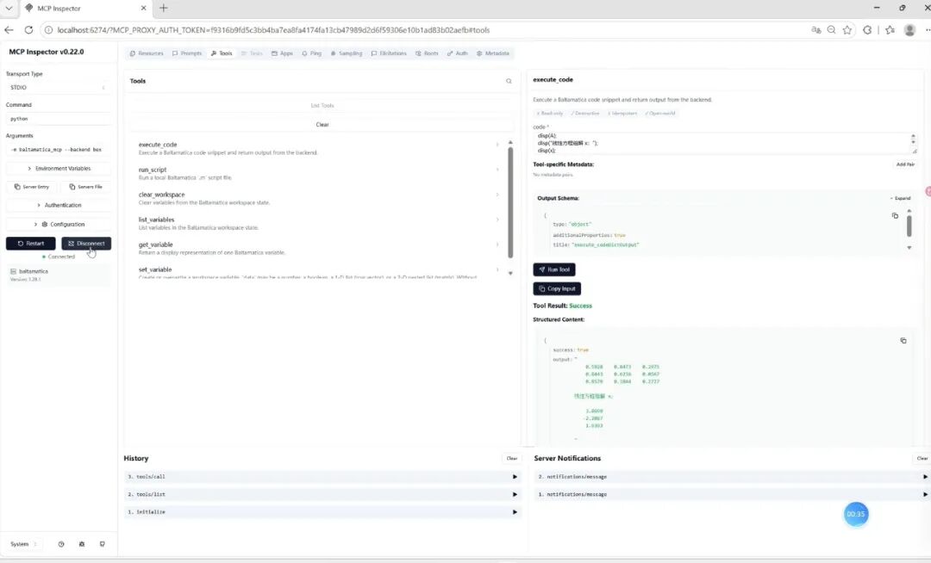931x563 pixels.
Task: Switch to the Roots tab
Action: pyautogui.click(x=427, y=53)
